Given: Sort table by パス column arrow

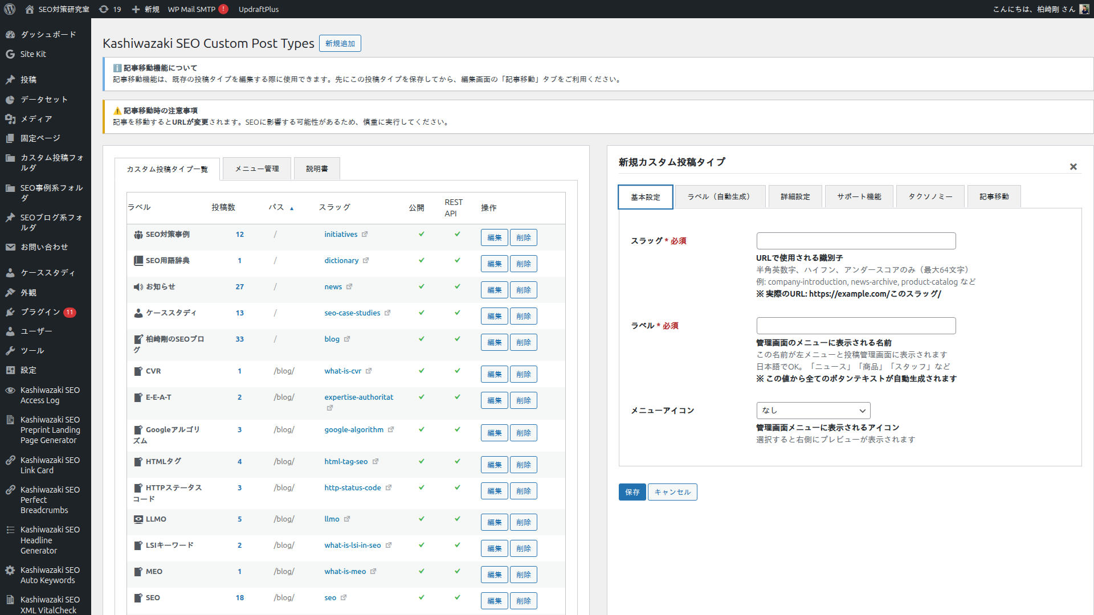Looking at the screenshot, I should (292, 208).
